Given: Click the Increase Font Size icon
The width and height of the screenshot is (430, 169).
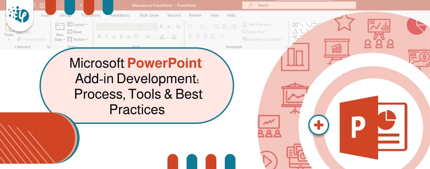Looking at the screenshot, I should 162,27.
